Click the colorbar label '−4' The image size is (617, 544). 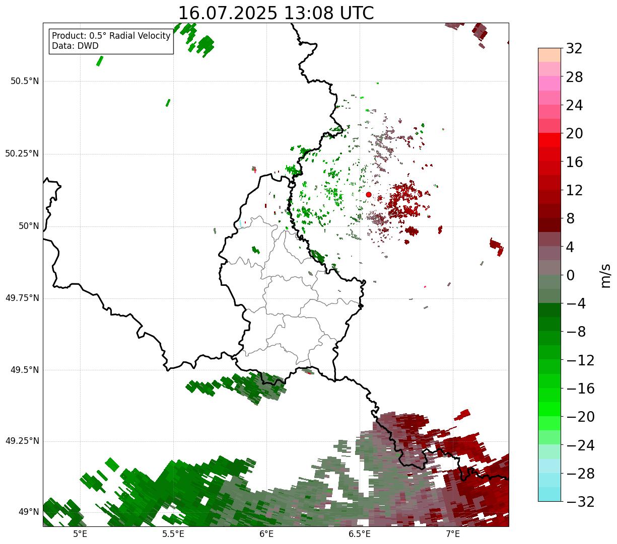tap(576, 304)
